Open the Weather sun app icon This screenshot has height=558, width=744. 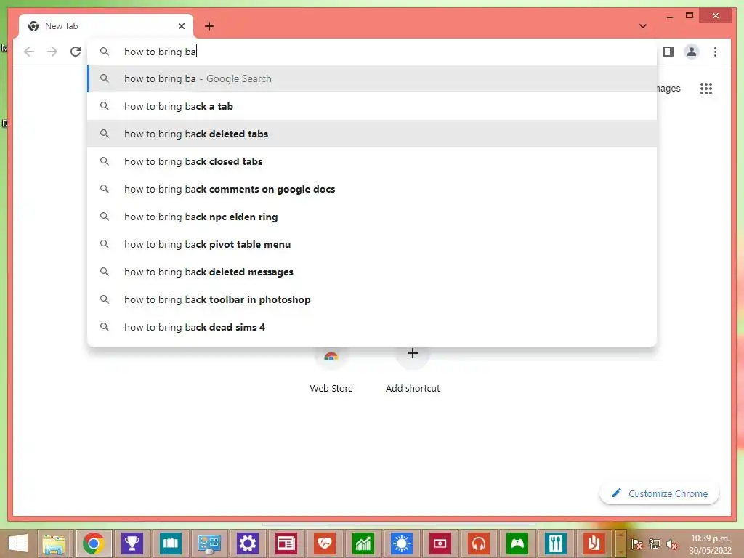click(401, 543)
